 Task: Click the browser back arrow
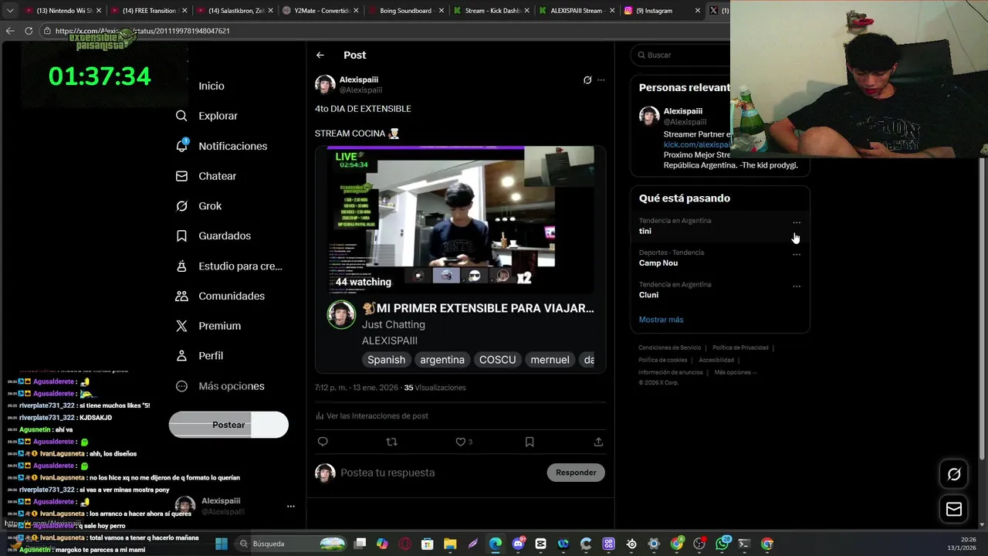(10, 31)
